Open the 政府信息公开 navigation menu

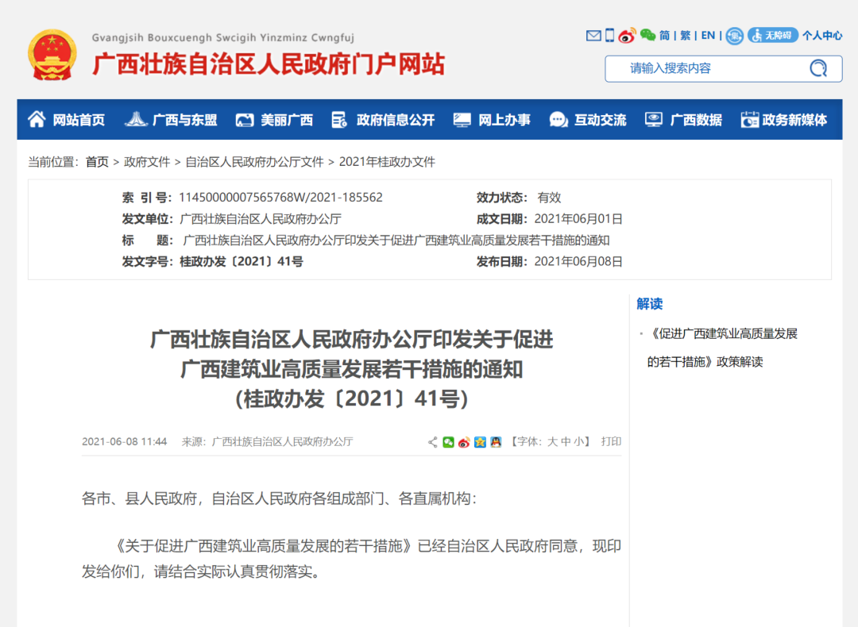(x=384, y=120)
